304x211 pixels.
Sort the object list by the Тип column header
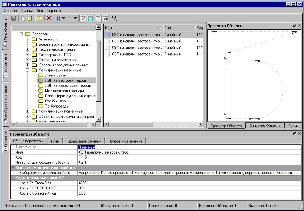179,28
